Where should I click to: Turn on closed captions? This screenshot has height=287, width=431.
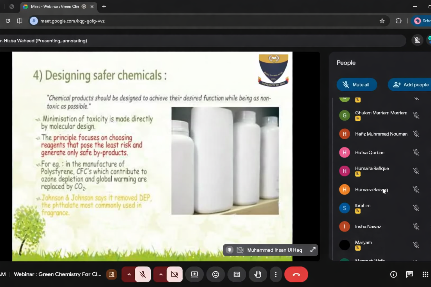(237, 274)
